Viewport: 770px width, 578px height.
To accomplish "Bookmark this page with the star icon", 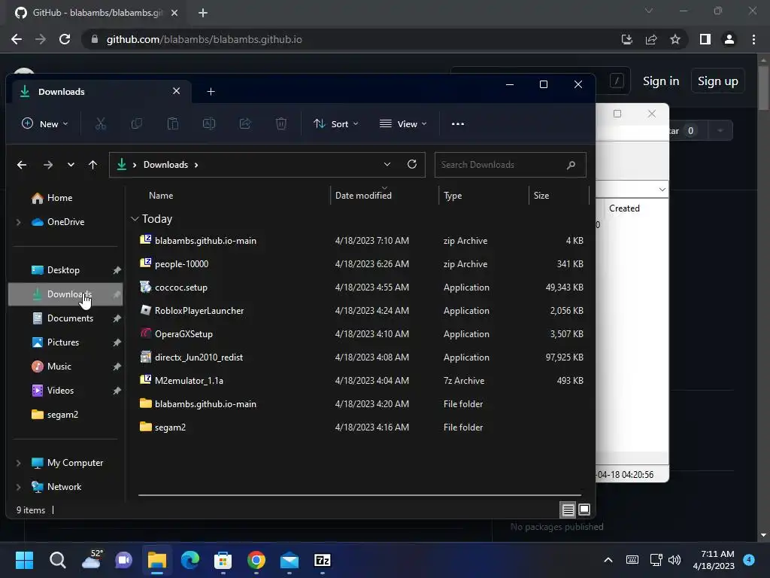I will (675, 39).
